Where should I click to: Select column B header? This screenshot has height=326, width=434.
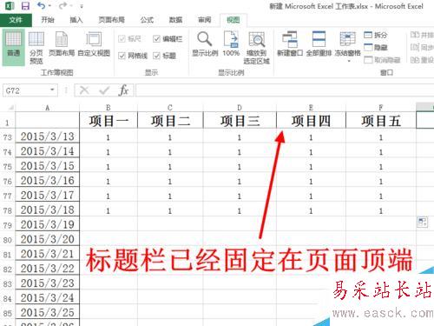tap(108, 108)
